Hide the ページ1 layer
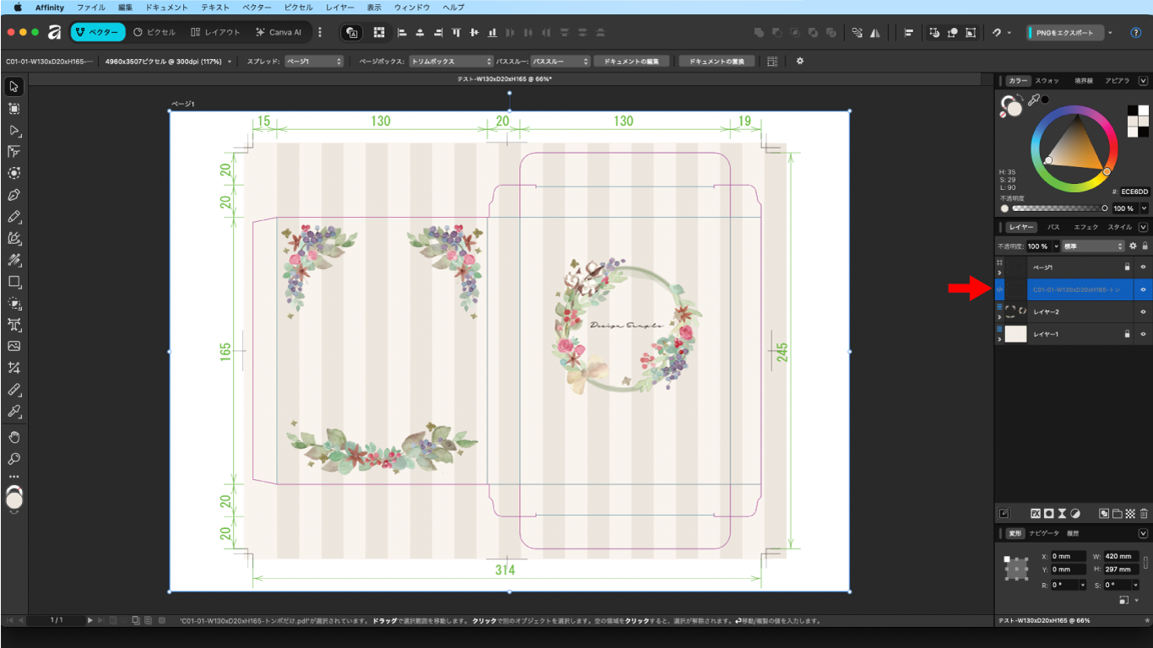 [x=1144, y=267]
